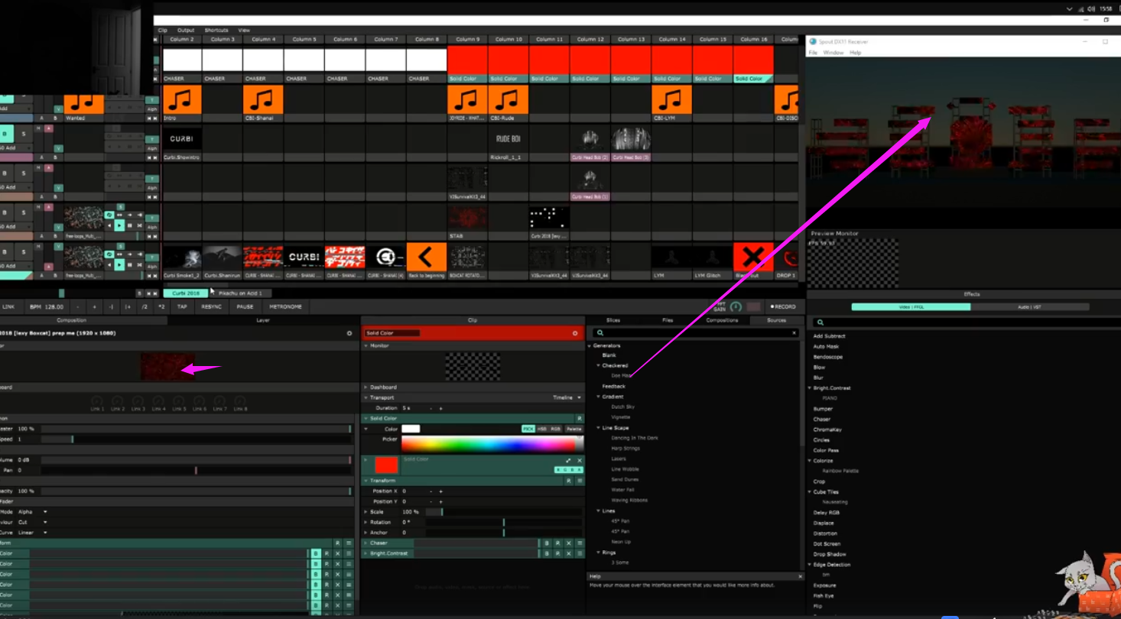Remove the Chaser effect with its X
Image resolution: width=1121 pixels, height=619 pixels.
tap(567, 543)
